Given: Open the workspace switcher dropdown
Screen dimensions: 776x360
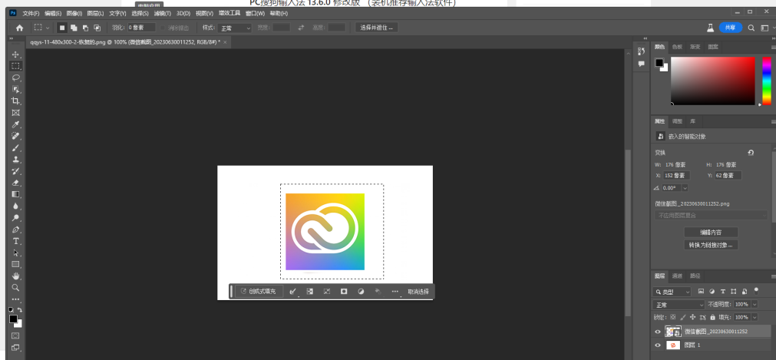Looking at the screenshot, I should point(765,28).
